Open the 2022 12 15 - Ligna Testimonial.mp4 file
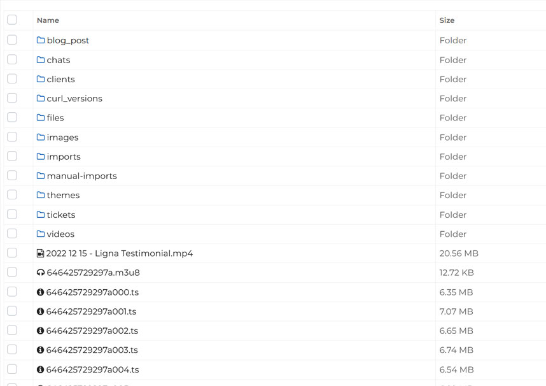The height and width of the screenshot is (386, 546). pos(119,254)
